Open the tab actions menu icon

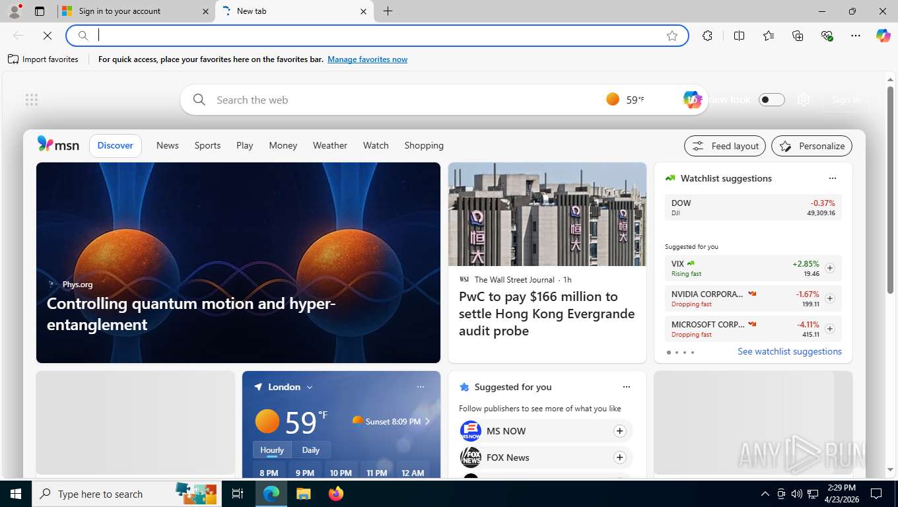[40, 11]
